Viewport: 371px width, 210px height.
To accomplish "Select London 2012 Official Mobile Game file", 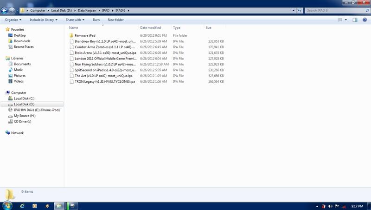I will click(x=106, y=59).
